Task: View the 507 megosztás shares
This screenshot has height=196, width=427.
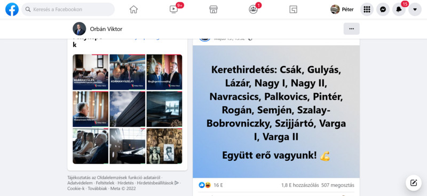Action: 338,185
